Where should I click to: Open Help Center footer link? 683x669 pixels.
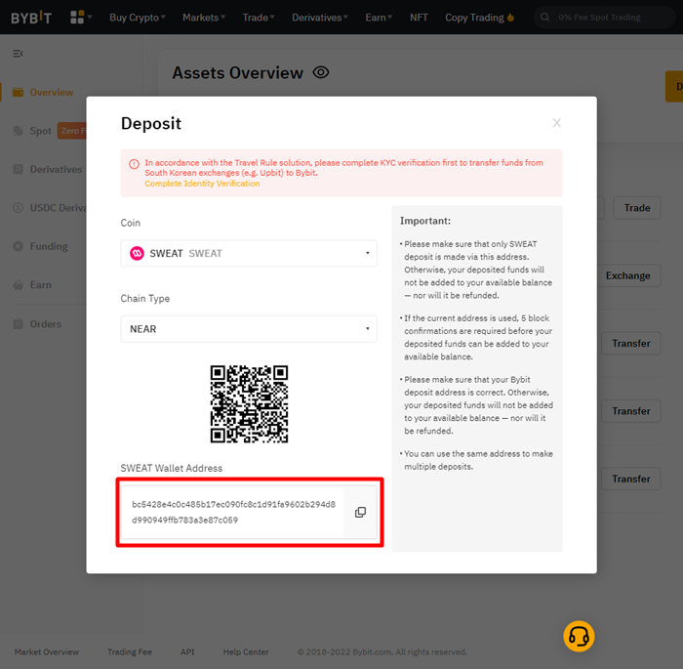click(246, 652)
